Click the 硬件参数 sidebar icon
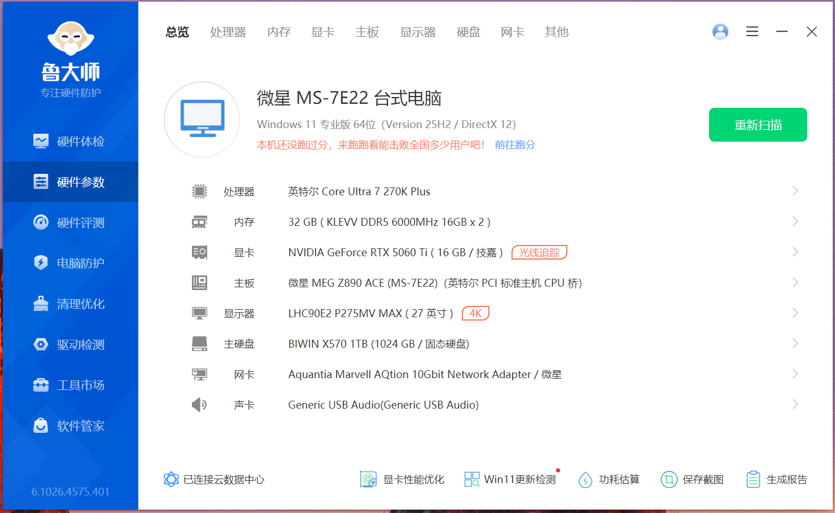This screenshot has width=835, height=513. [x=41, y=182]
